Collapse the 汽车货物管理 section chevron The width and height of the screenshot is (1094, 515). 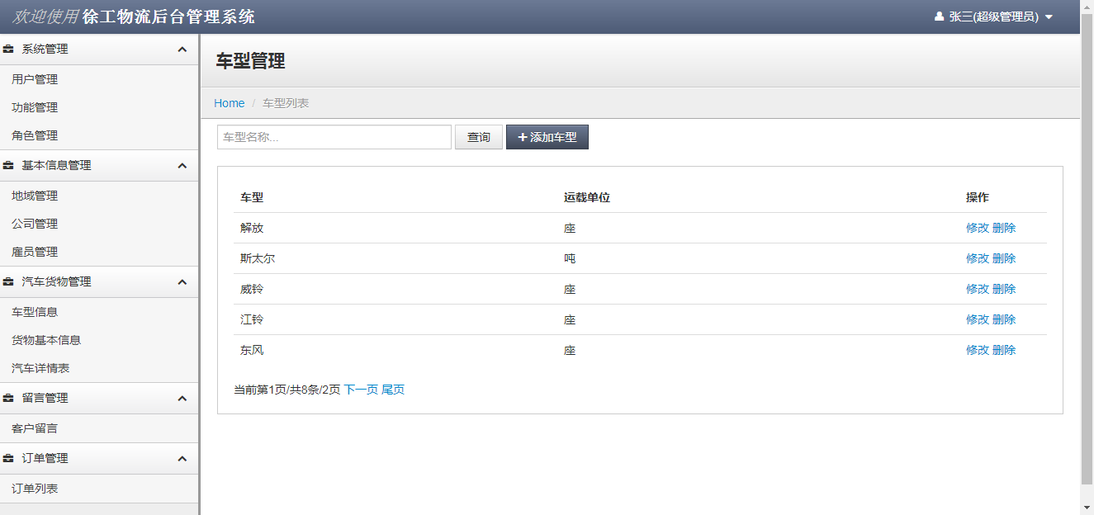pos(182,282)
